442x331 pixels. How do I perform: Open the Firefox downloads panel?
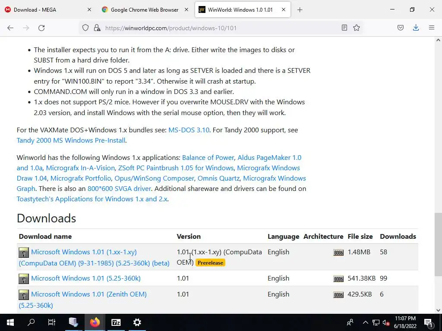[416, 28]
